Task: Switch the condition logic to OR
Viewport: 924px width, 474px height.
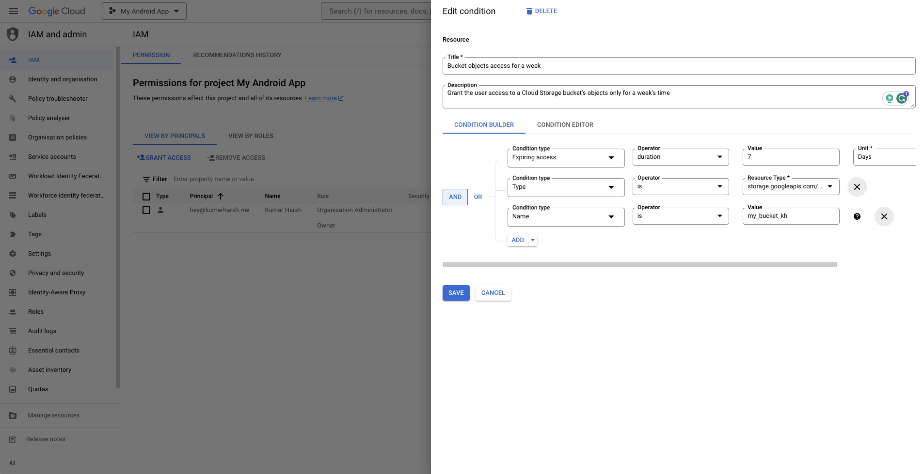Action: coord(478,197)
